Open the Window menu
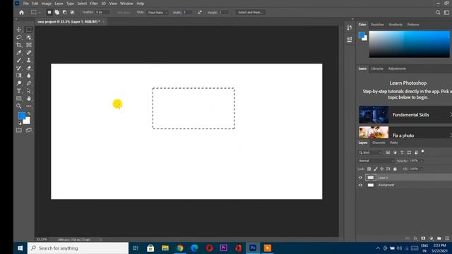The height and width of the screenshot is (254, 452). 126,4
